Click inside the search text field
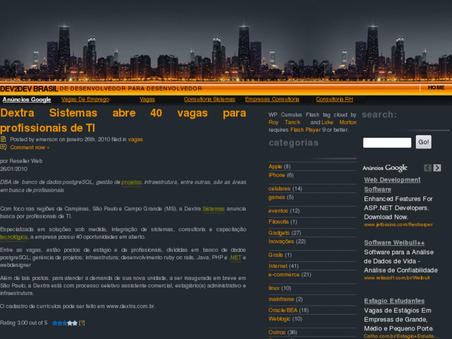 (x=387, y=142)
